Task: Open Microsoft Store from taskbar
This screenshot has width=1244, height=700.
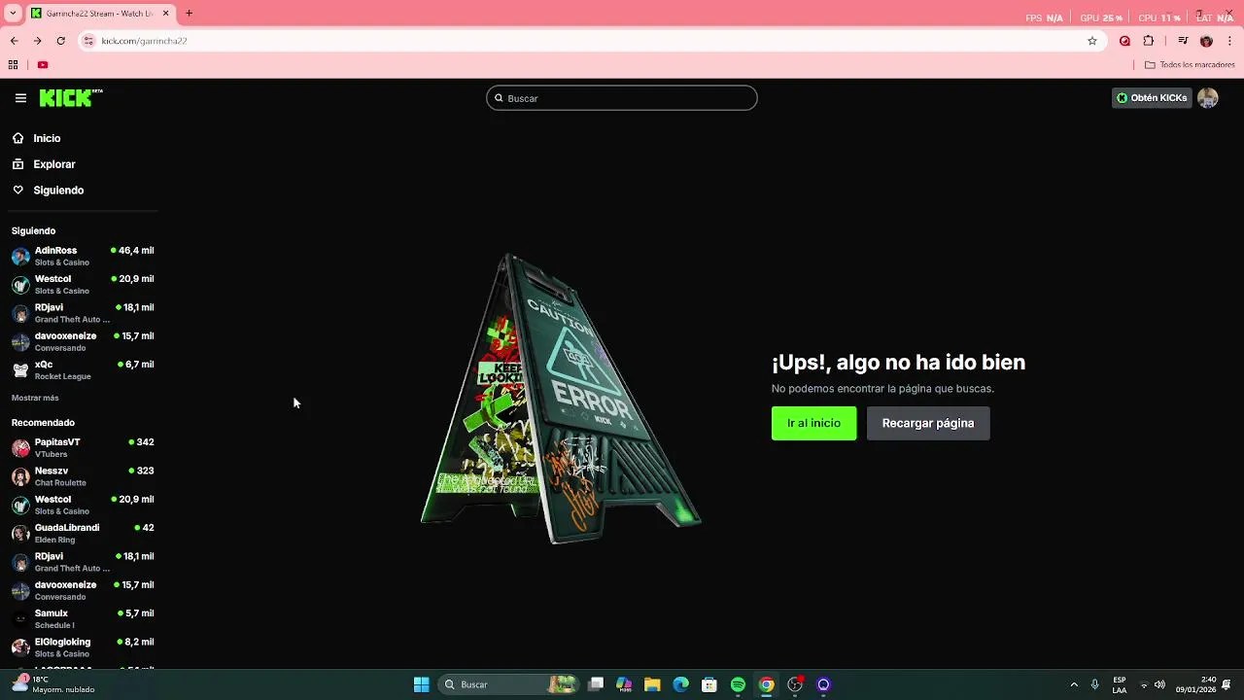Action: point(709,684)
